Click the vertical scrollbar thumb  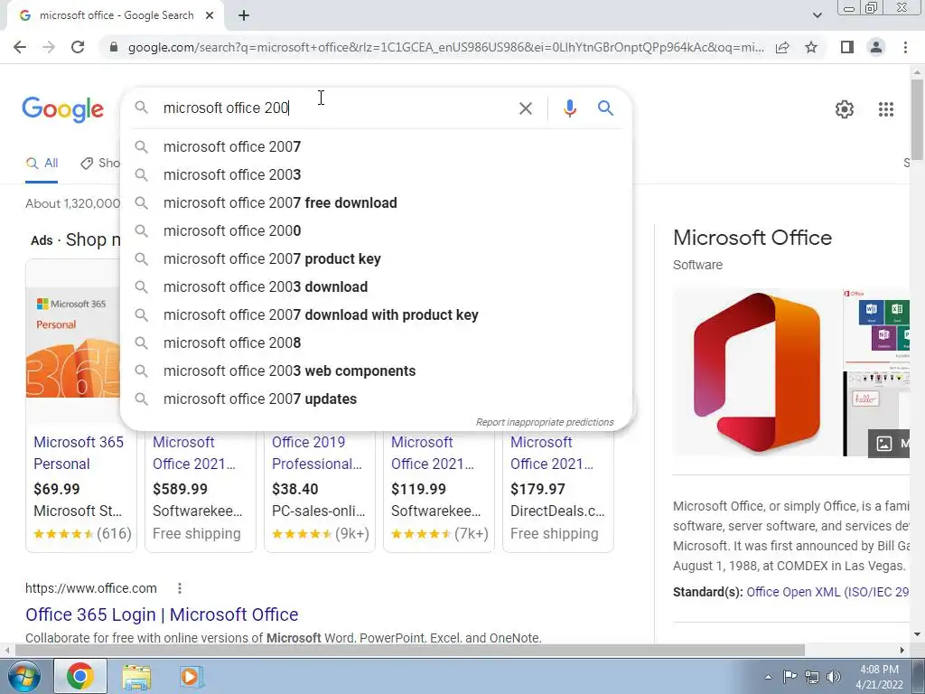point(917,118)
